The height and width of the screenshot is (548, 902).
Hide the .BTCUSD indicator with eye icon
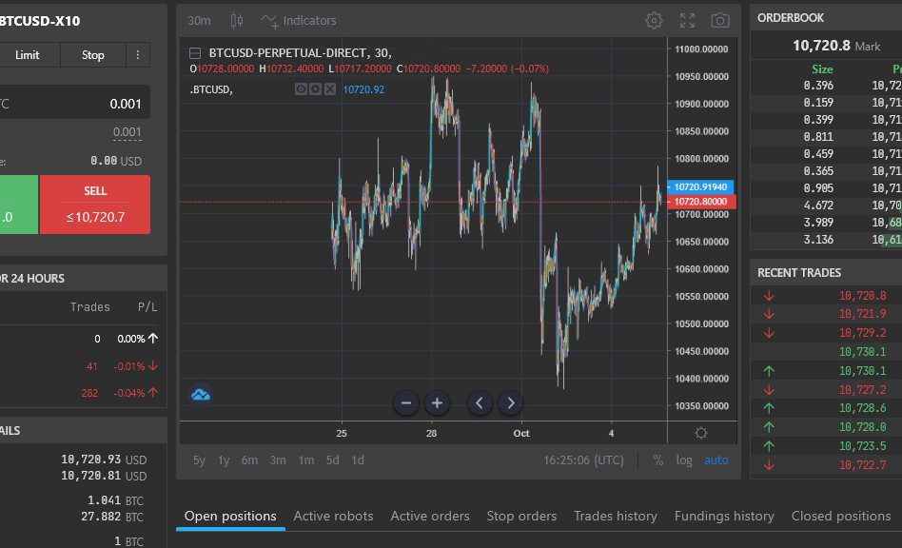[x=301, y=89]
